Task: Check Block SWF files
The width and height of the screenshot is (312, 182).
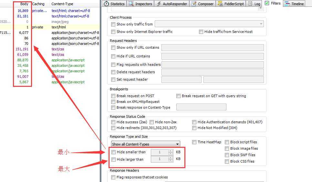Action: pyautogui.click(x=227, y=155)
